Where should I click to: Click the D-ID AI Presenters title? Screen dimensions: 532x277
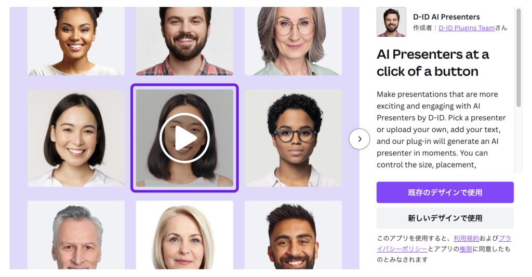coord(446,17)
